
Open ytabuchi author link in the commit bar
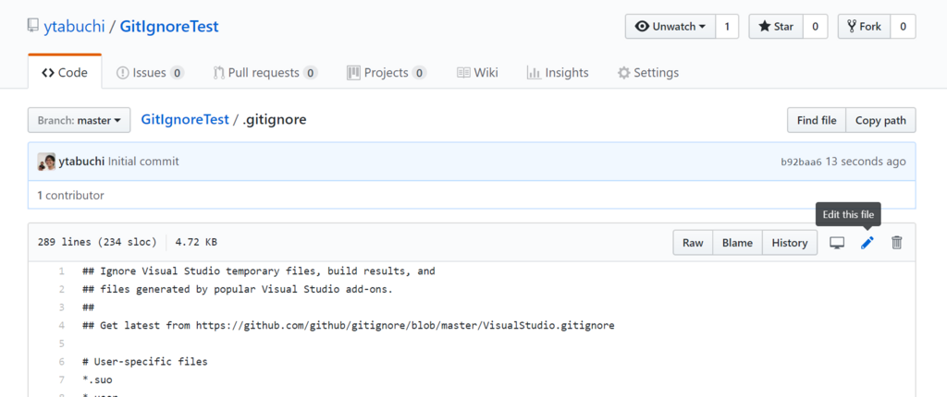point(81,161)
